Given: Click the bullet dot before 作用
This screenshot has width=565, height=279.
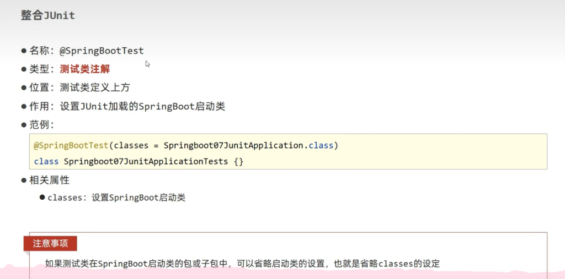Looking at the screenshot, I should (24, 107).
